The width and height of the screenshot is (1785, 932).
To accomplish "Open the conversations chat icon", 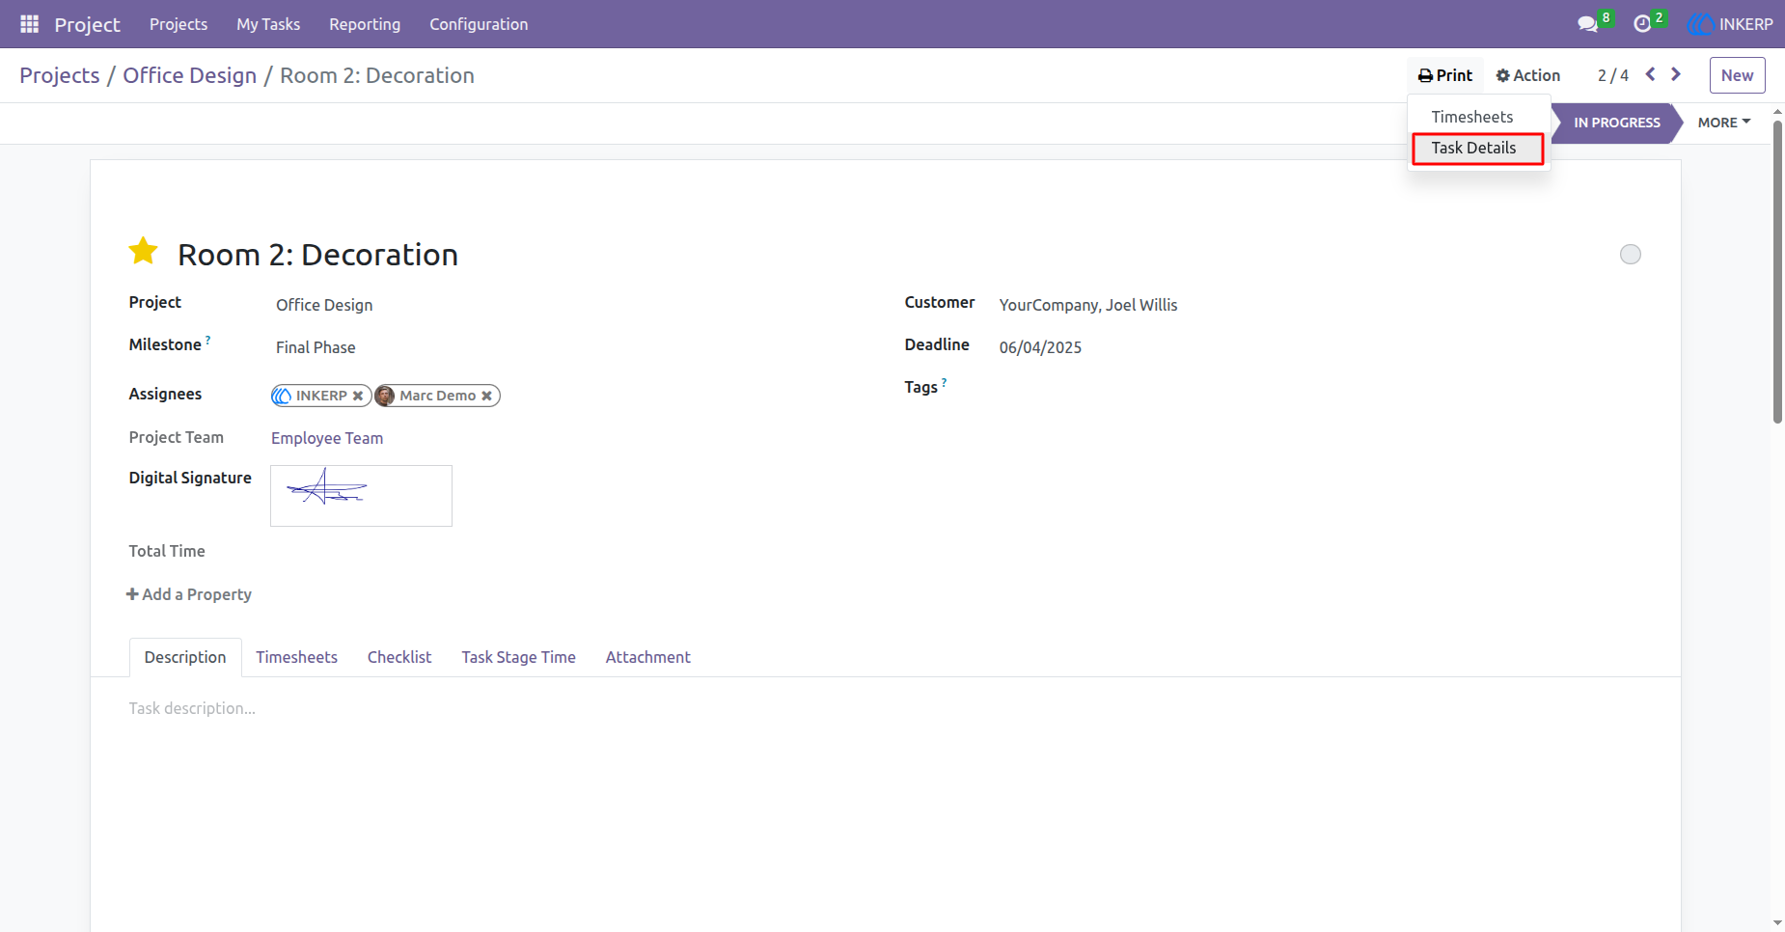I will (1587, 24).
